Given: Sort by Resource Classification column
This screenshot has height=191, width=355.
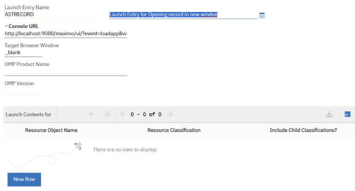Looking at the screenshot, I should (174, 130).
